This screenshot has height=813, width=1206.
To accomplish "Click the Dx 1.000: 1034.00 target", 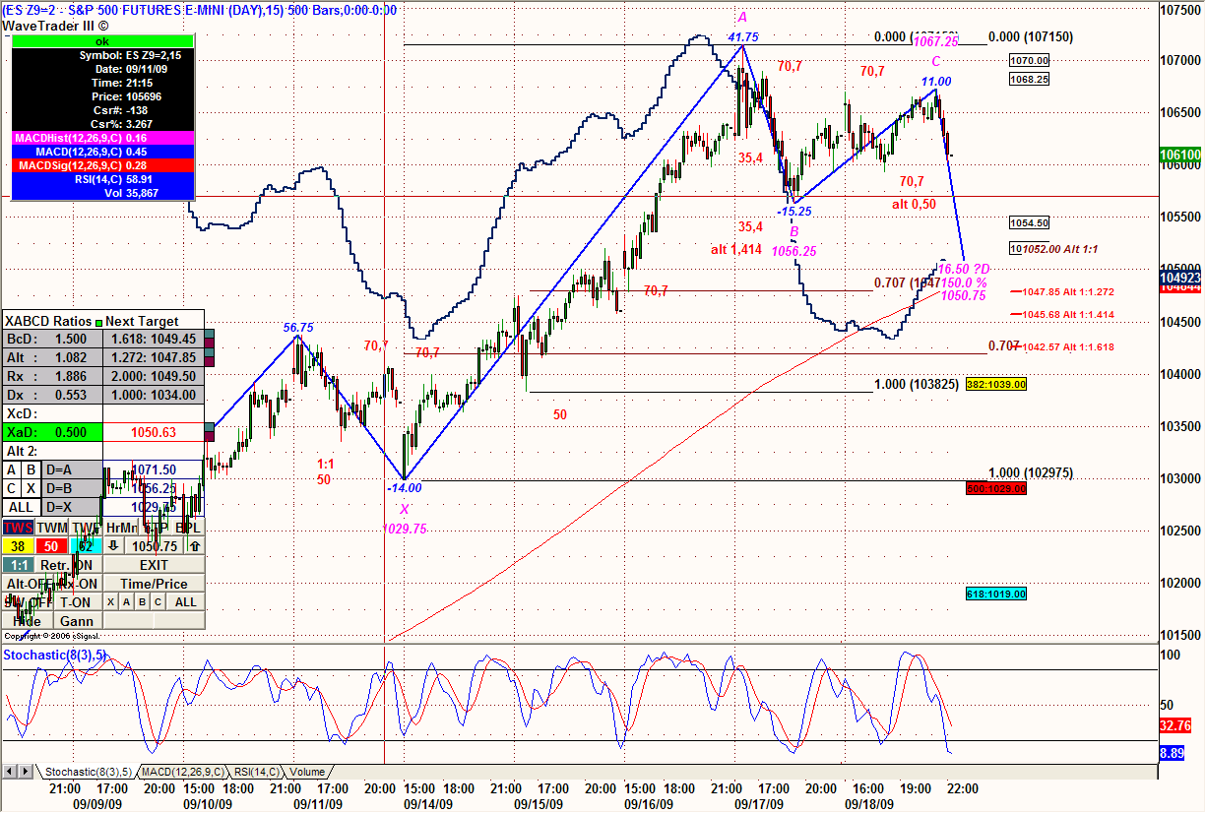I will tap(153, 395).
